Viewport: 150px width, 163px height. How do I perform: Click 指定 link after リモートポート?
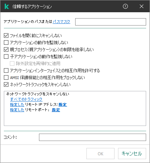click(56, 110)
